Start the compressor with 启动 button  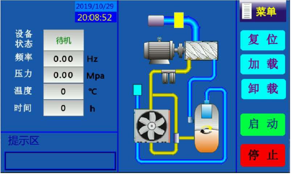point(263,125)
